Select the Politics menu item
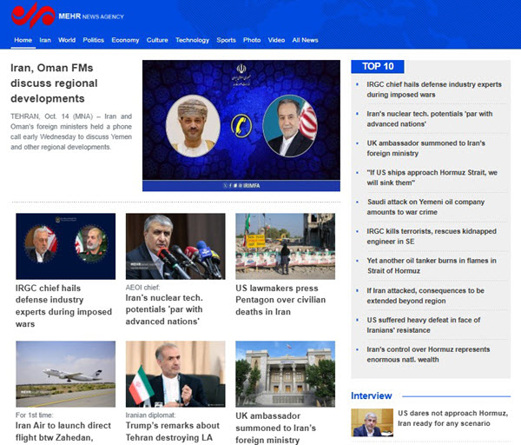This screenshot has width=521, height=445. [x=94, y=40]
